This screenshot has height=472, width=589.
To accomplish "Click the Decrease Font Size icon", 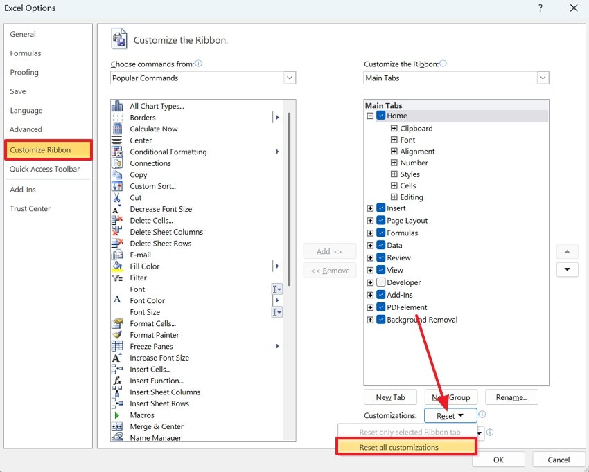I will [x=117, y=209].
